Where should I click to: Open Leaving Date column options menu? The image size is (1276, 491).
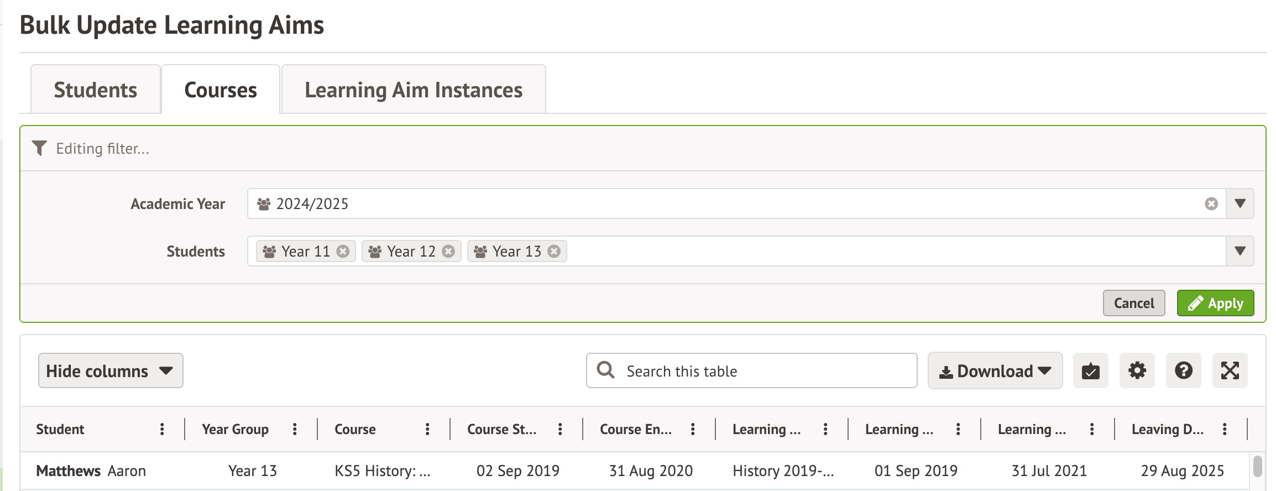tap(1225, 429)
